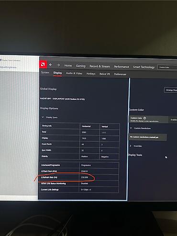Click the Global Display heading

point(48,89)
